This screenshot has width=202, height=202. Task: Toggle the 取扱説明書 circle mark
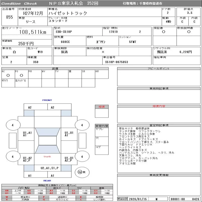pos(189,32)
